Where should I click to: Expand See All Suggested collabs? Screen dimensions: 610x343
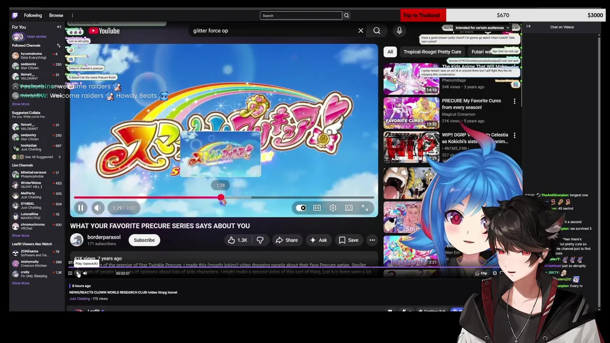pyautogui.click(x=38, y=157)
